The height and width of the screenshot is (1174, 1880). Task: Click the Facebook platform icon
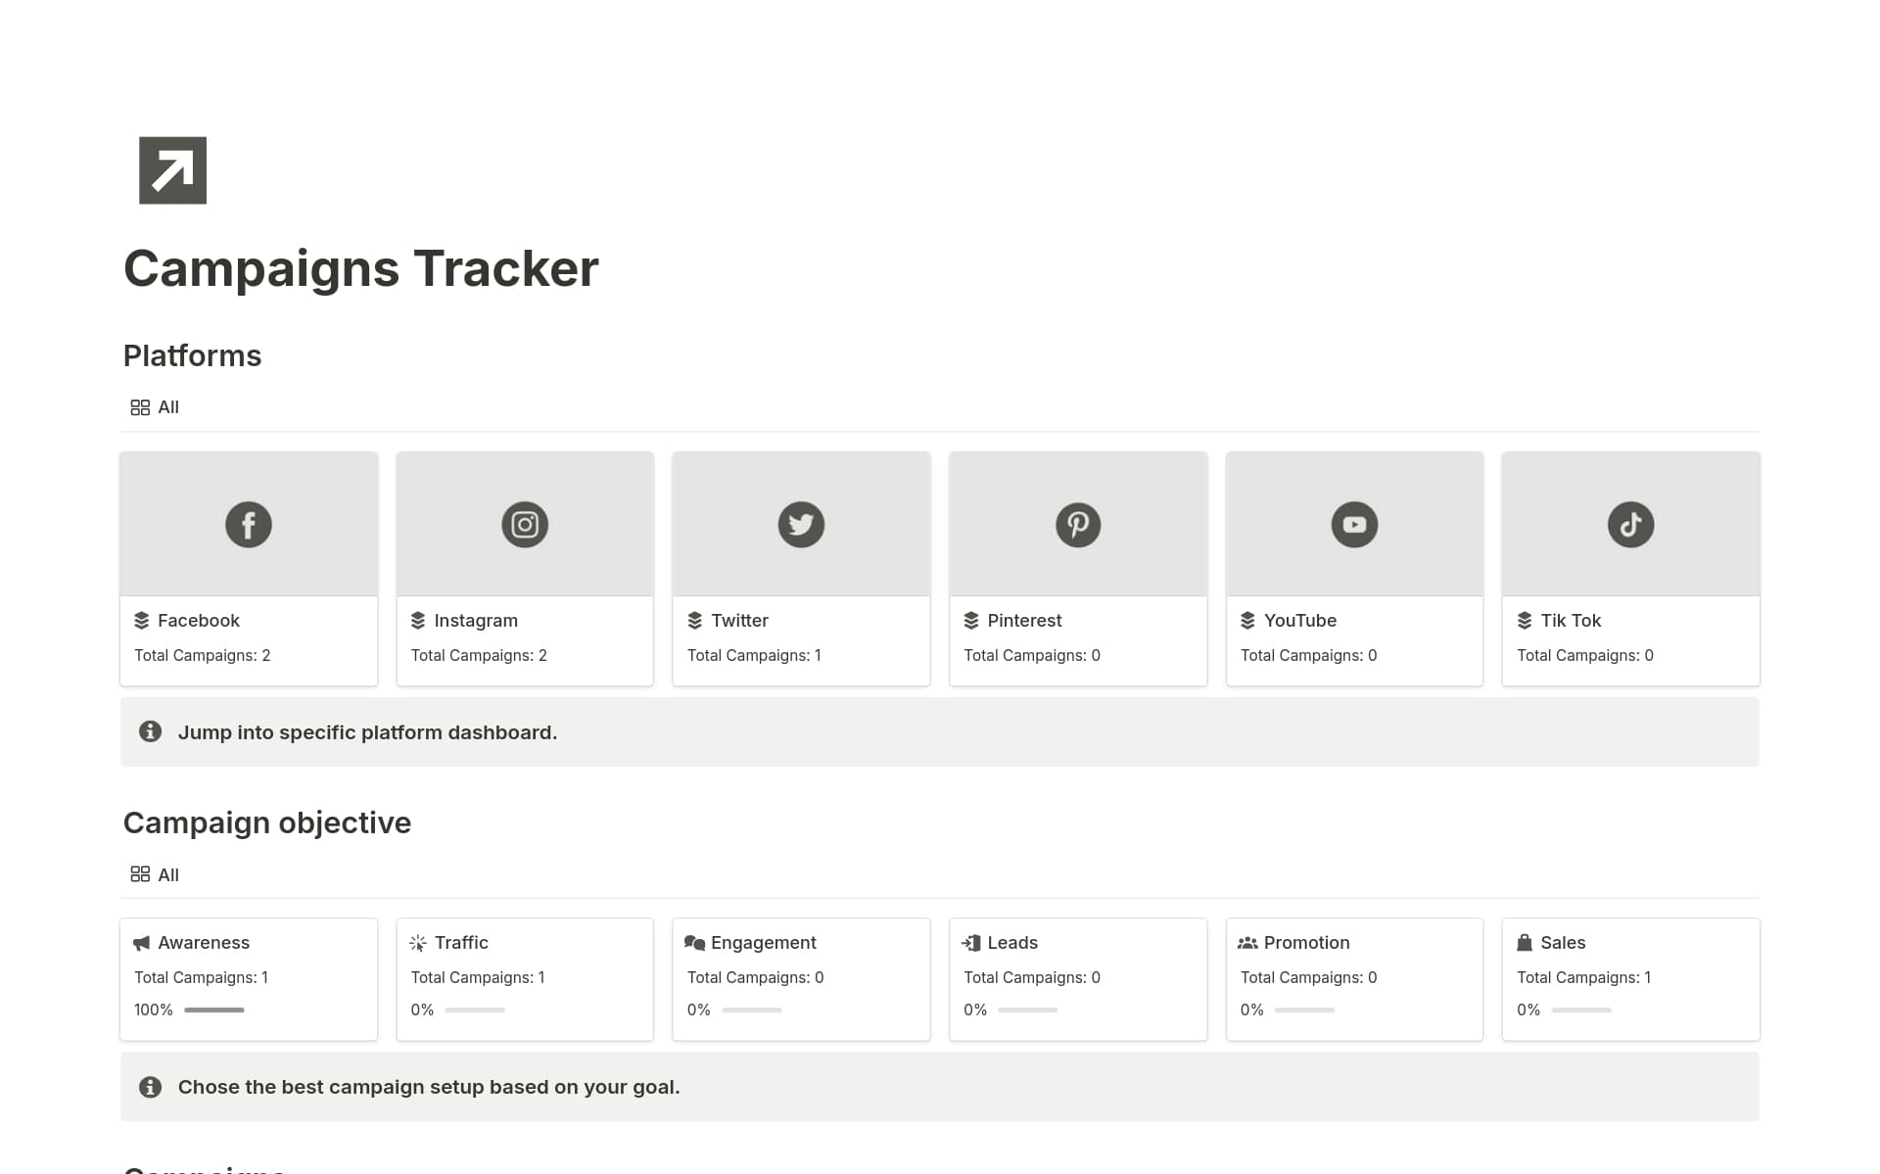248,524
